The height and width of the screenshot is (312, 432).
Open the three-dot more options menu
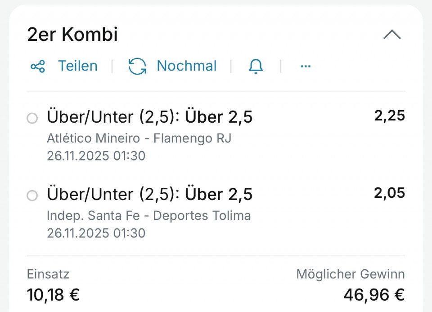306,66
